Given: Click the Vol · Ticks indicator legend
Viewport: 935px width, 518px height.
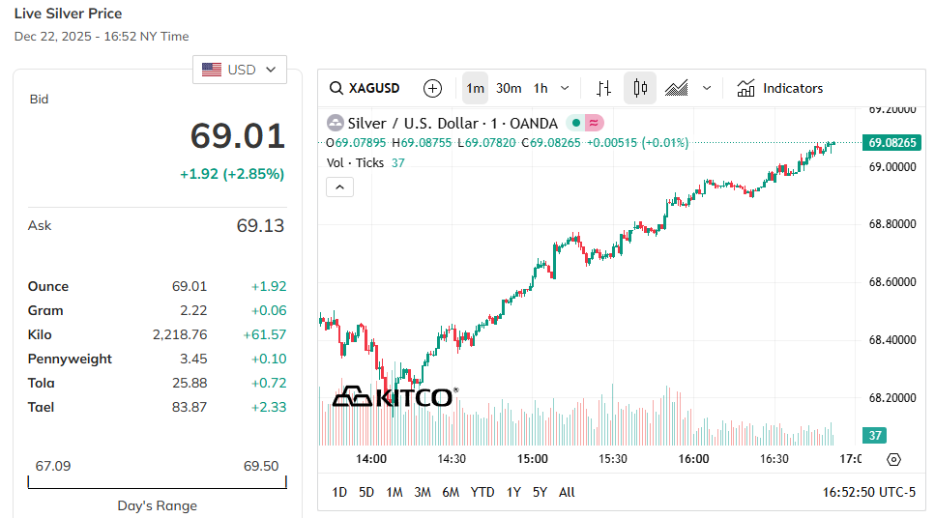Looking at the screenshot, I should [355, 162].
